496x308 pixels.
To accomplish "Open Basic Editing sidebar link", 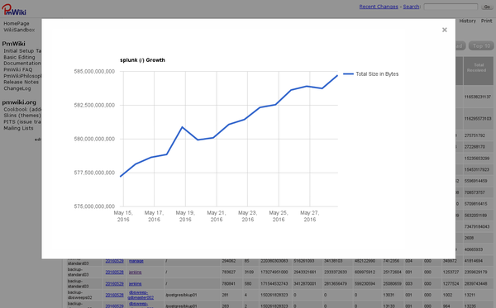I will [x=19, y=57].
